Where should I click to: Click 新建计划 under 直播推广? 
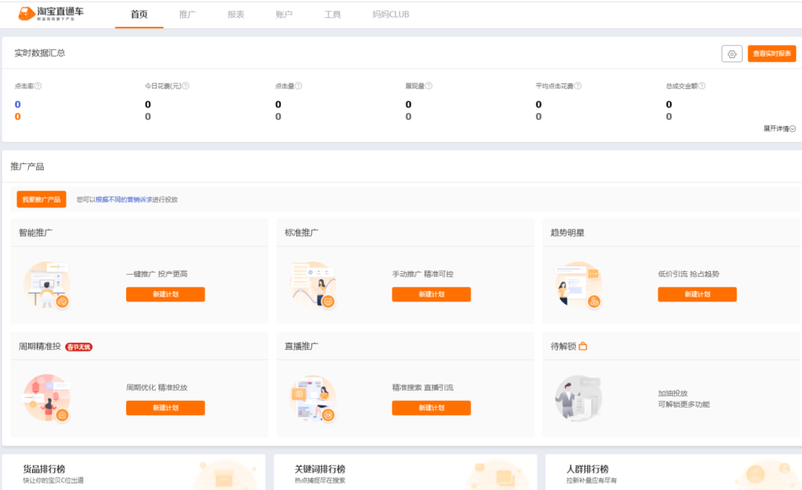click(431, 408)
